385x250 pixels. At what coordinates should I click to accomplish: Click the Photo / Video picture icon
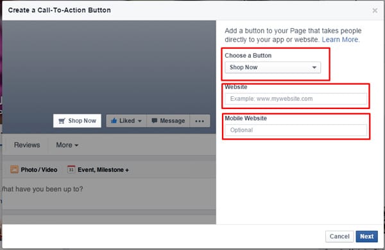coord(14,169)
